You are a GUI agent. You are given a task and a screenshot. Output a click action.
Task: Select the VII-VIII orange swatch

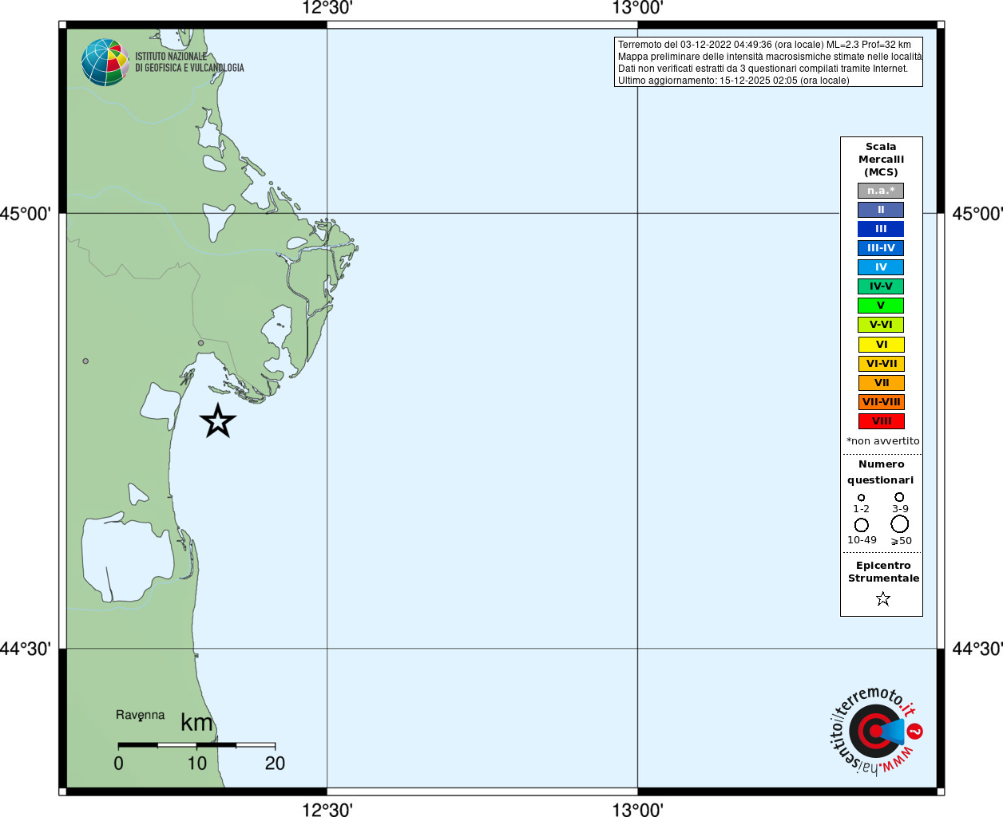[x=881, y=402]
